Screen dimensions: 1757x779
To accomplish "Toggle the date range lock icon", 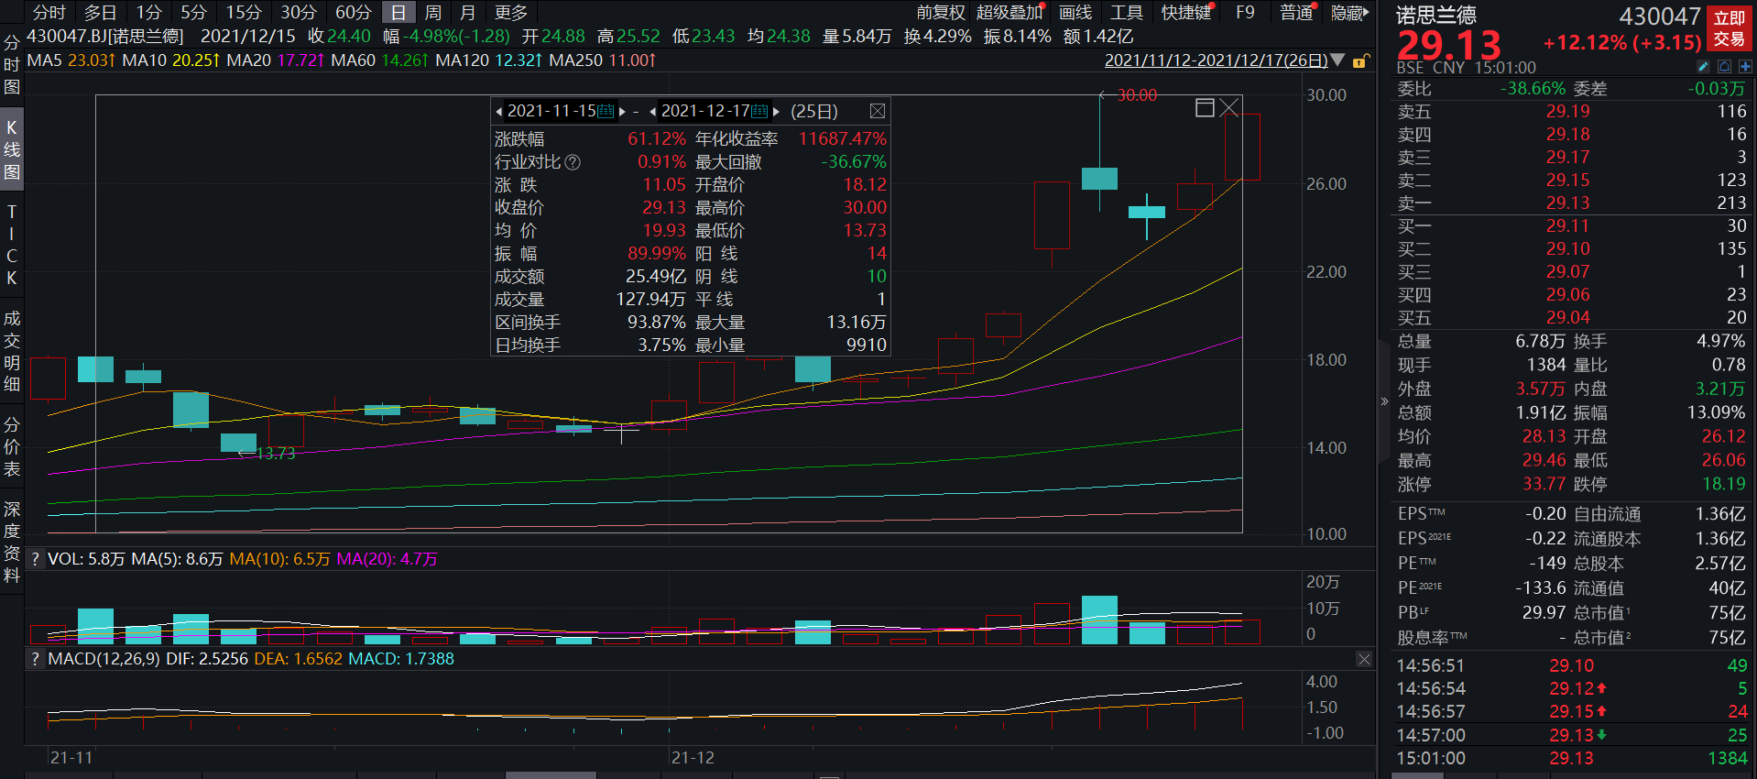I will point(1360,60).
